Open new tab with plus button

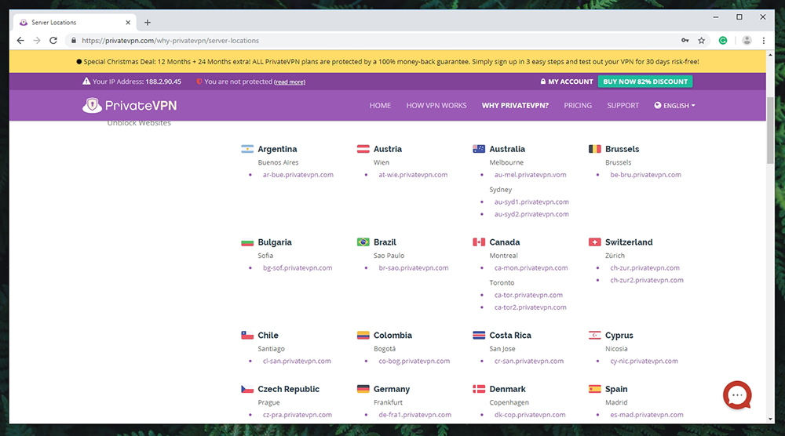click(148, 23)
